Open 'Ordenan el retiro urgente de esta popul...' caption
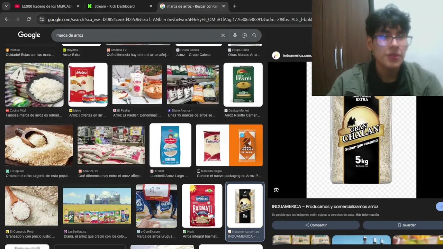Image resolution: width=443 pixels, height=249 pixels. pos(38,176)
